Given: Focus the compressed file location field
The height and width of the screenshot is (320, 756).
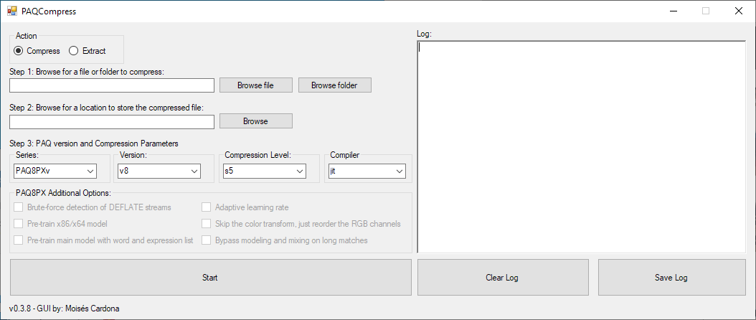Looking at the screenshot, I should pos(112,121).
